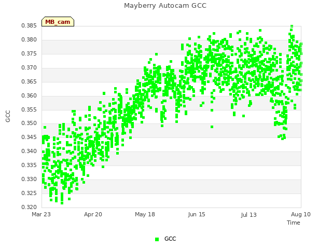Click the 0.330 y-axis value
Screen dimensions: 332x249
pyautogui.click(x=29, y=179)
